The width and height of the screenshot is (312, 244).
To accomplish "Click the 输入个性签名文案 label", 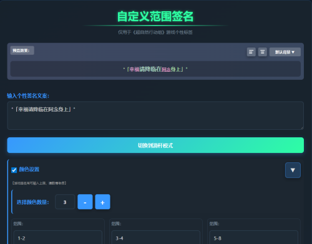I will [28, 96].
